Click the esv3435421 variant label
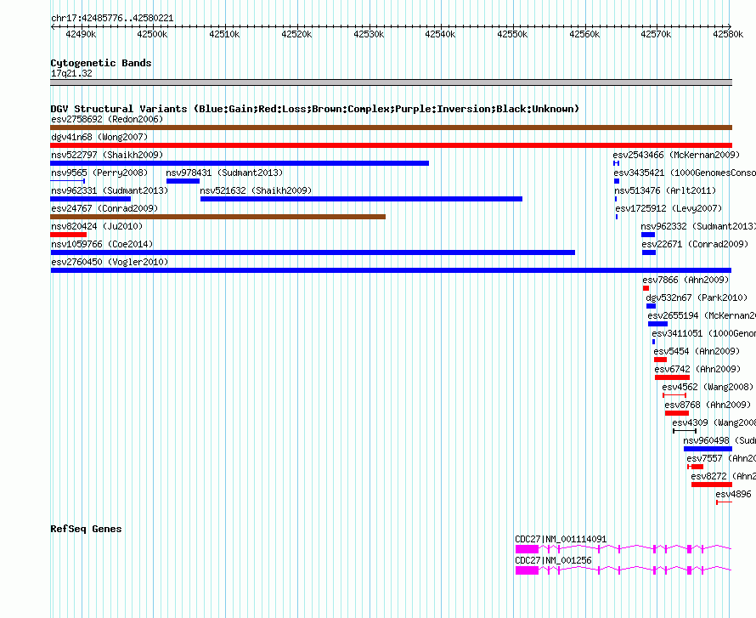The height and width of the screenshot is (618, 756). (684, 173)
